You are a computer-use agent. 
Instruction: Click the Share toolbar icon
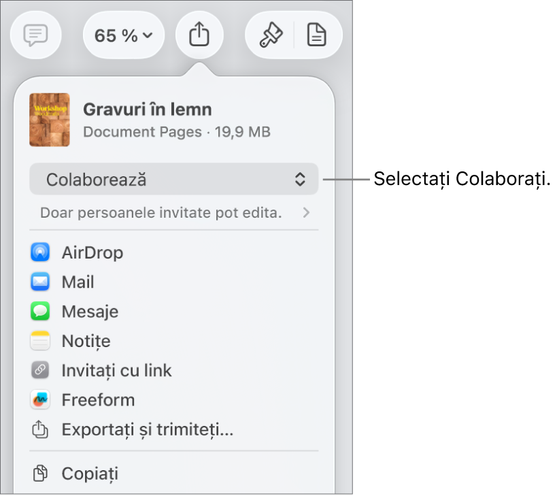[199, 35]
